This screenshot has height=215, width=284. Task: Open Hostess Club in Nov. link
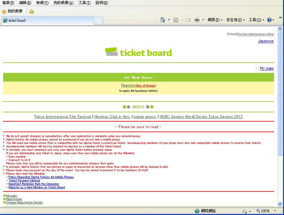[x=112, y=117]
